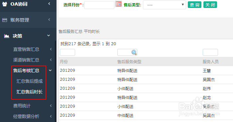Open 直营销售汇总 item
The height and width of the screenshot is (122, 233).
[x=26, y=49]
